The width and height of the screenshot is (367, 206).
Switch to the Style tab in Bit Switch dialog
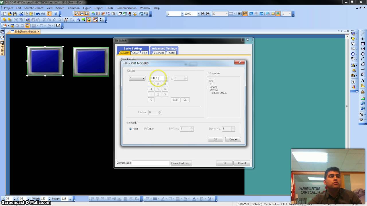click(x=135, y=53)
